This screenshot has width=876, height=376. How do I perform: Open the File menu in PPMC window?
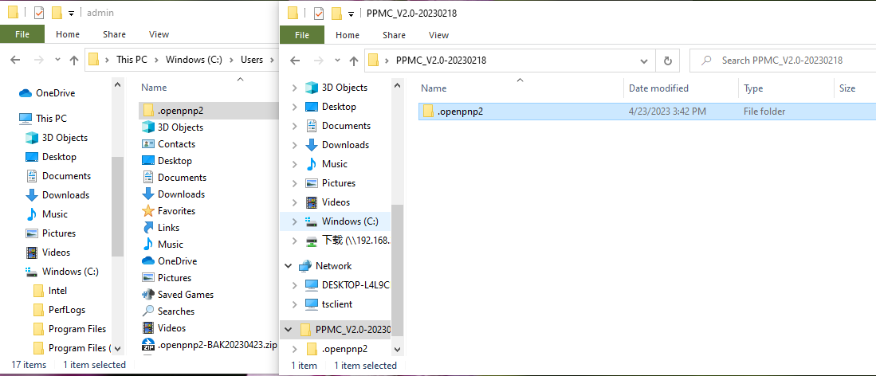pyautogui.click(x=301, y=35)
